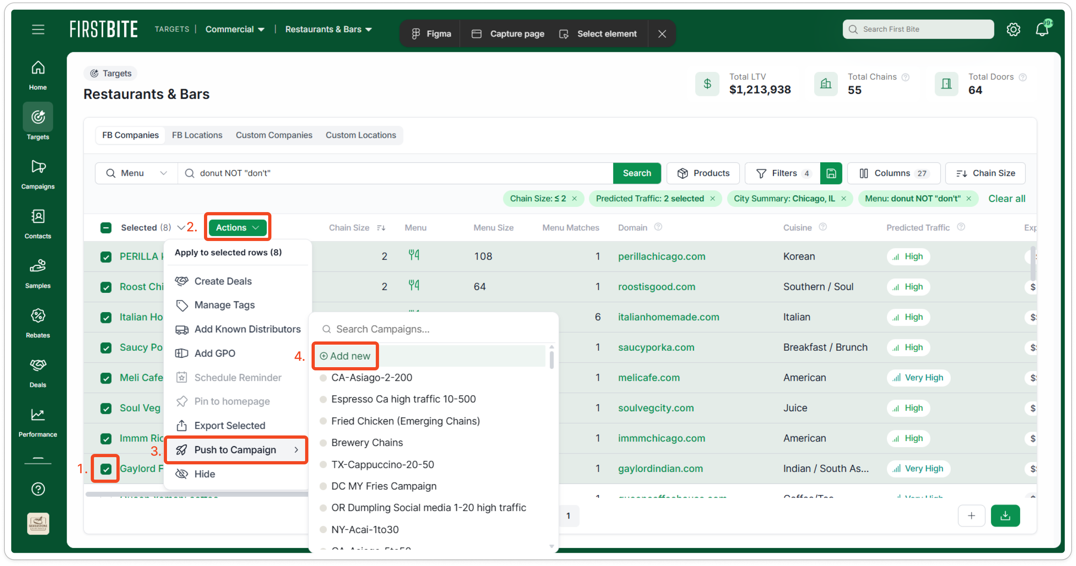Remove the Menu donut filter chip
1076x566 pixels.
coord(969,198)
